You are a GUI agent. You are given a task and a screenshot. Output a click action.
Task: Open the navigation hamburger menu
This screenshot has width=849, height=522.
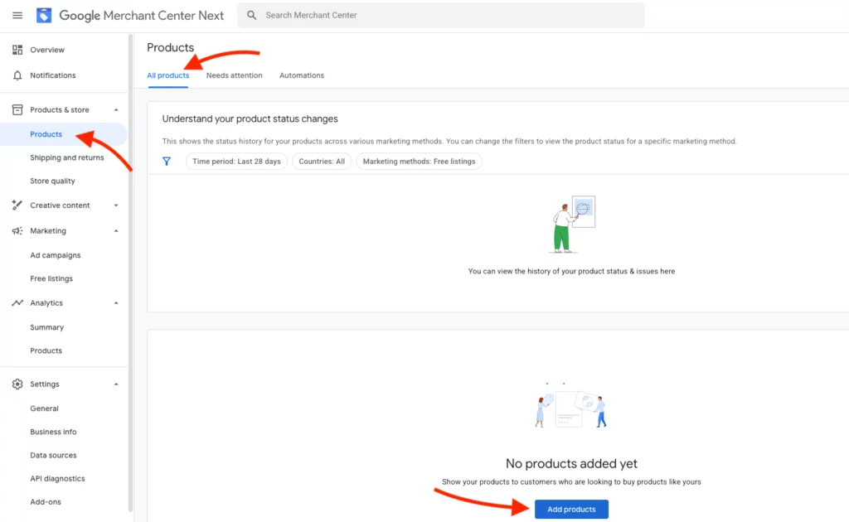(x=17, y=15)
